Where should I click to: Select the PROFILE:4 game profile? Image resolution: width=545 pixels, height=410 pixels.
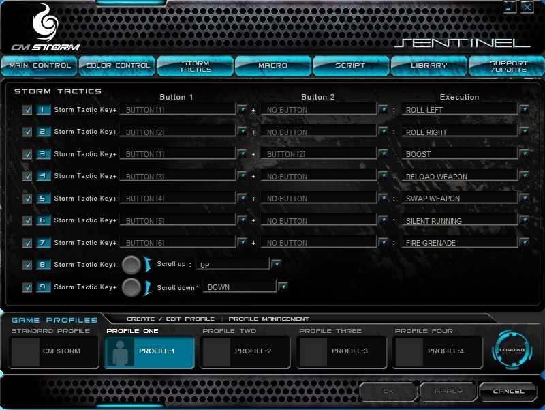point(437,352)
